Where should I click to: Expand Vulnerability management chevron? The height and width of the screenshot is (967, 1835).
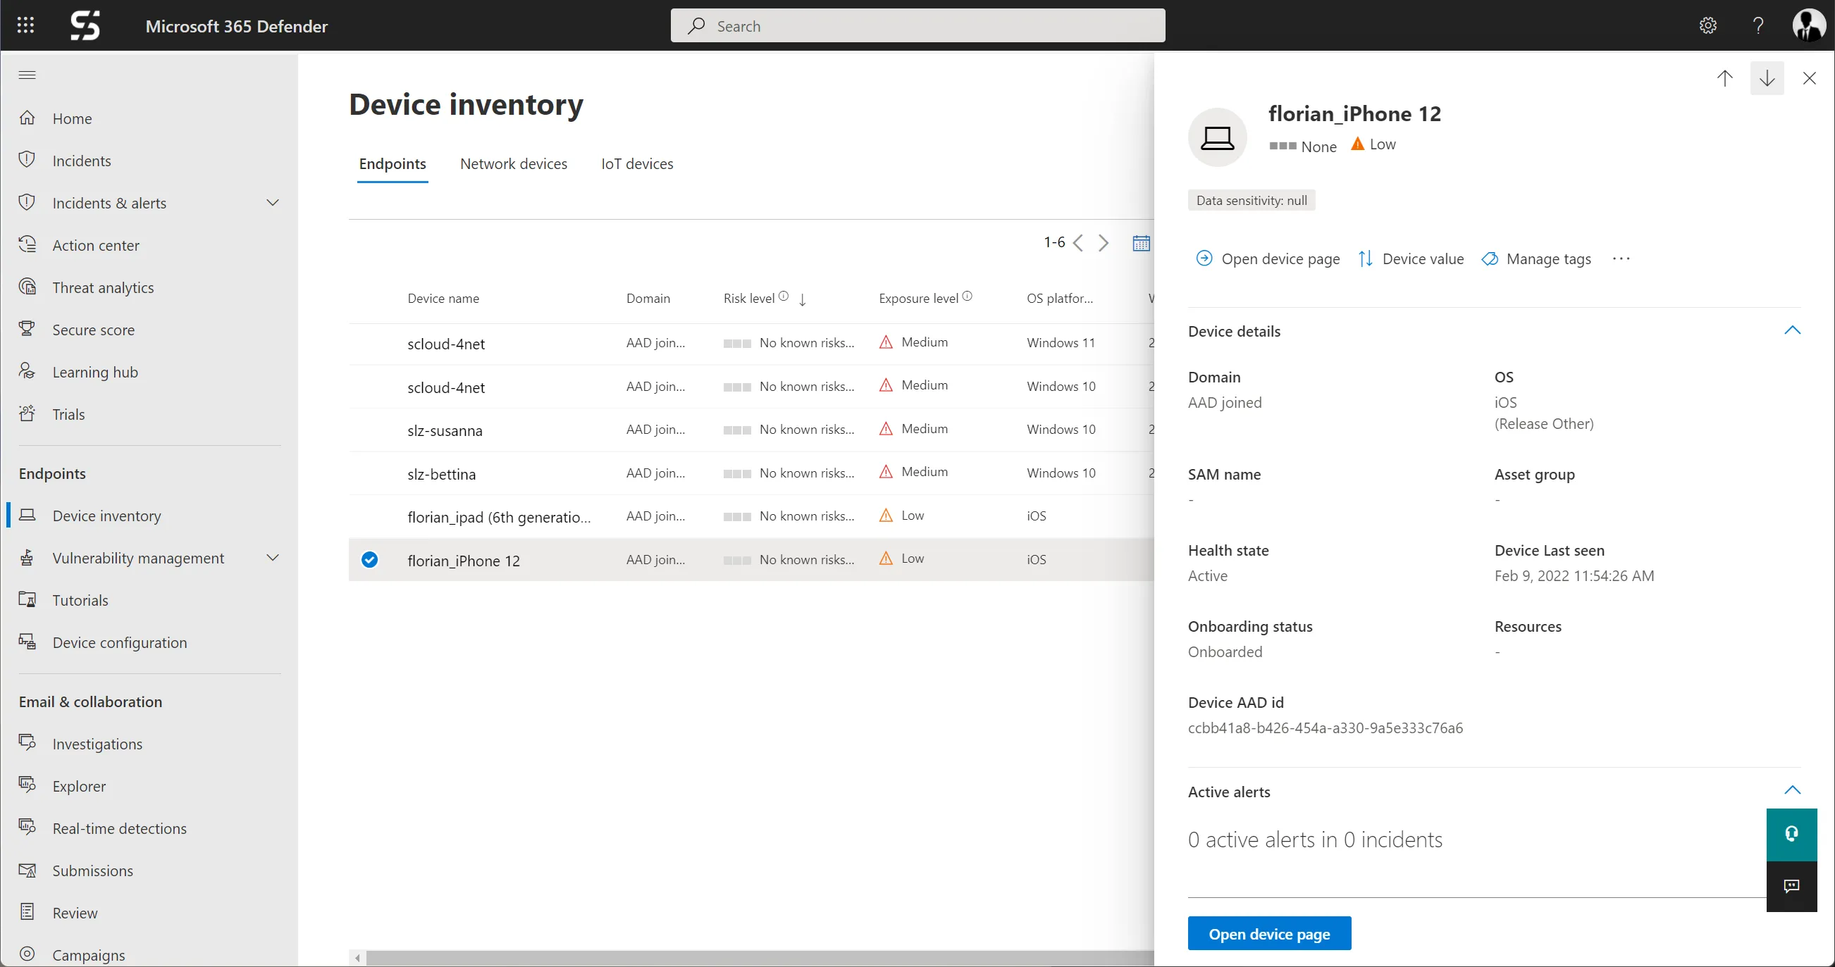[x=272, y=559]
